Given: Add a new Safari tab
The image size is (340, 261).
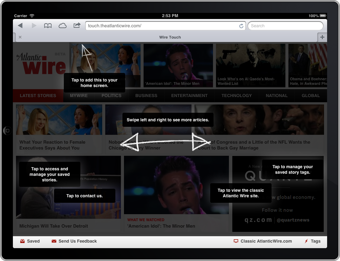Looking at the screenshot, I should [x=322, y=37].
